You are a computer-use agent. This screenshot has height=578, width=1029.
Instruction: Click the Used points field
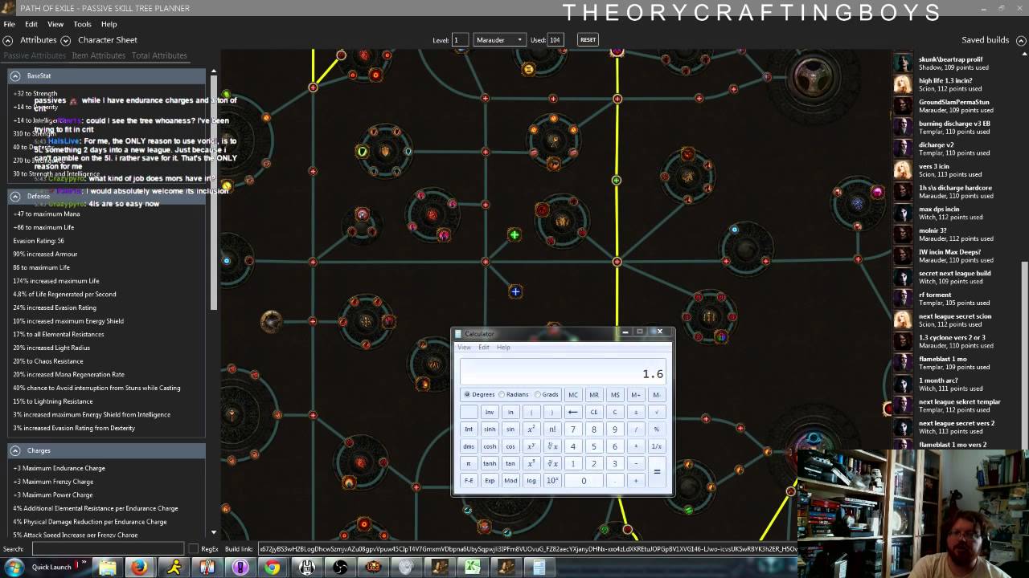tap(555, 40)
